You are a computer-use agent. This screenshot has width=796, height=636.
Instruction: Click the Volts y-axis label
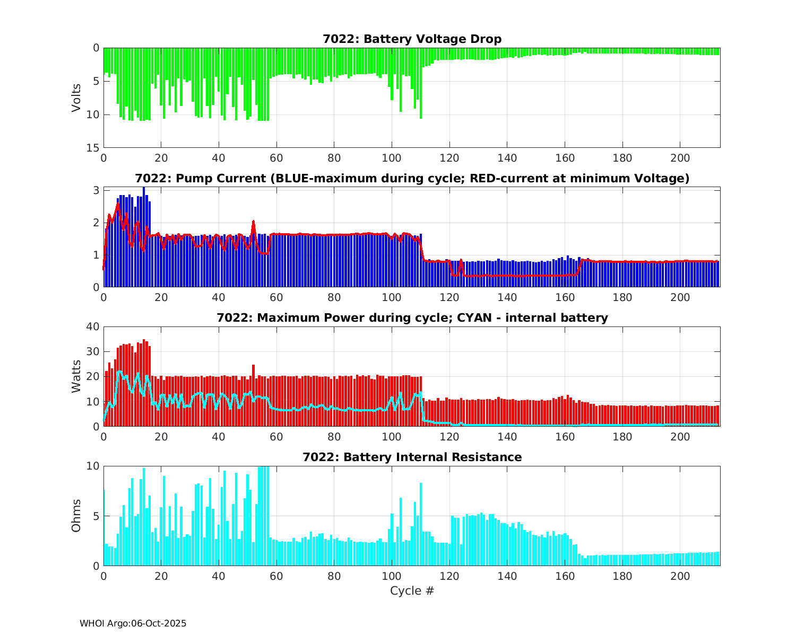pyautogui.click(x=77, y=98)
